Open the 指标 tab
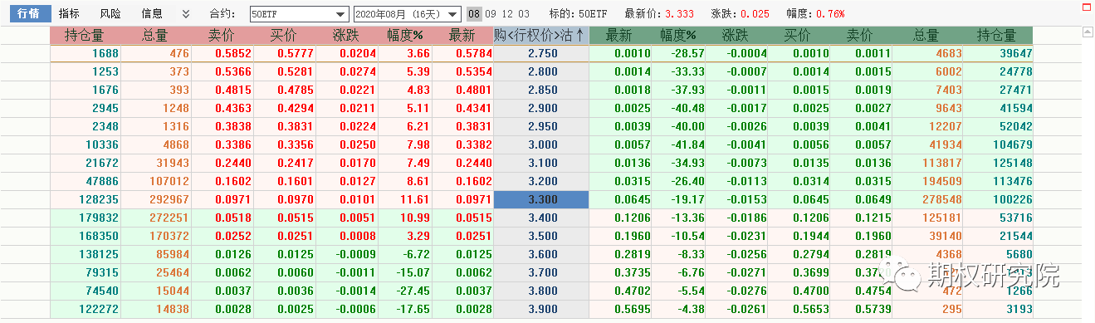This screenshot has width=1095, height=323. click(x=70, y=14)
